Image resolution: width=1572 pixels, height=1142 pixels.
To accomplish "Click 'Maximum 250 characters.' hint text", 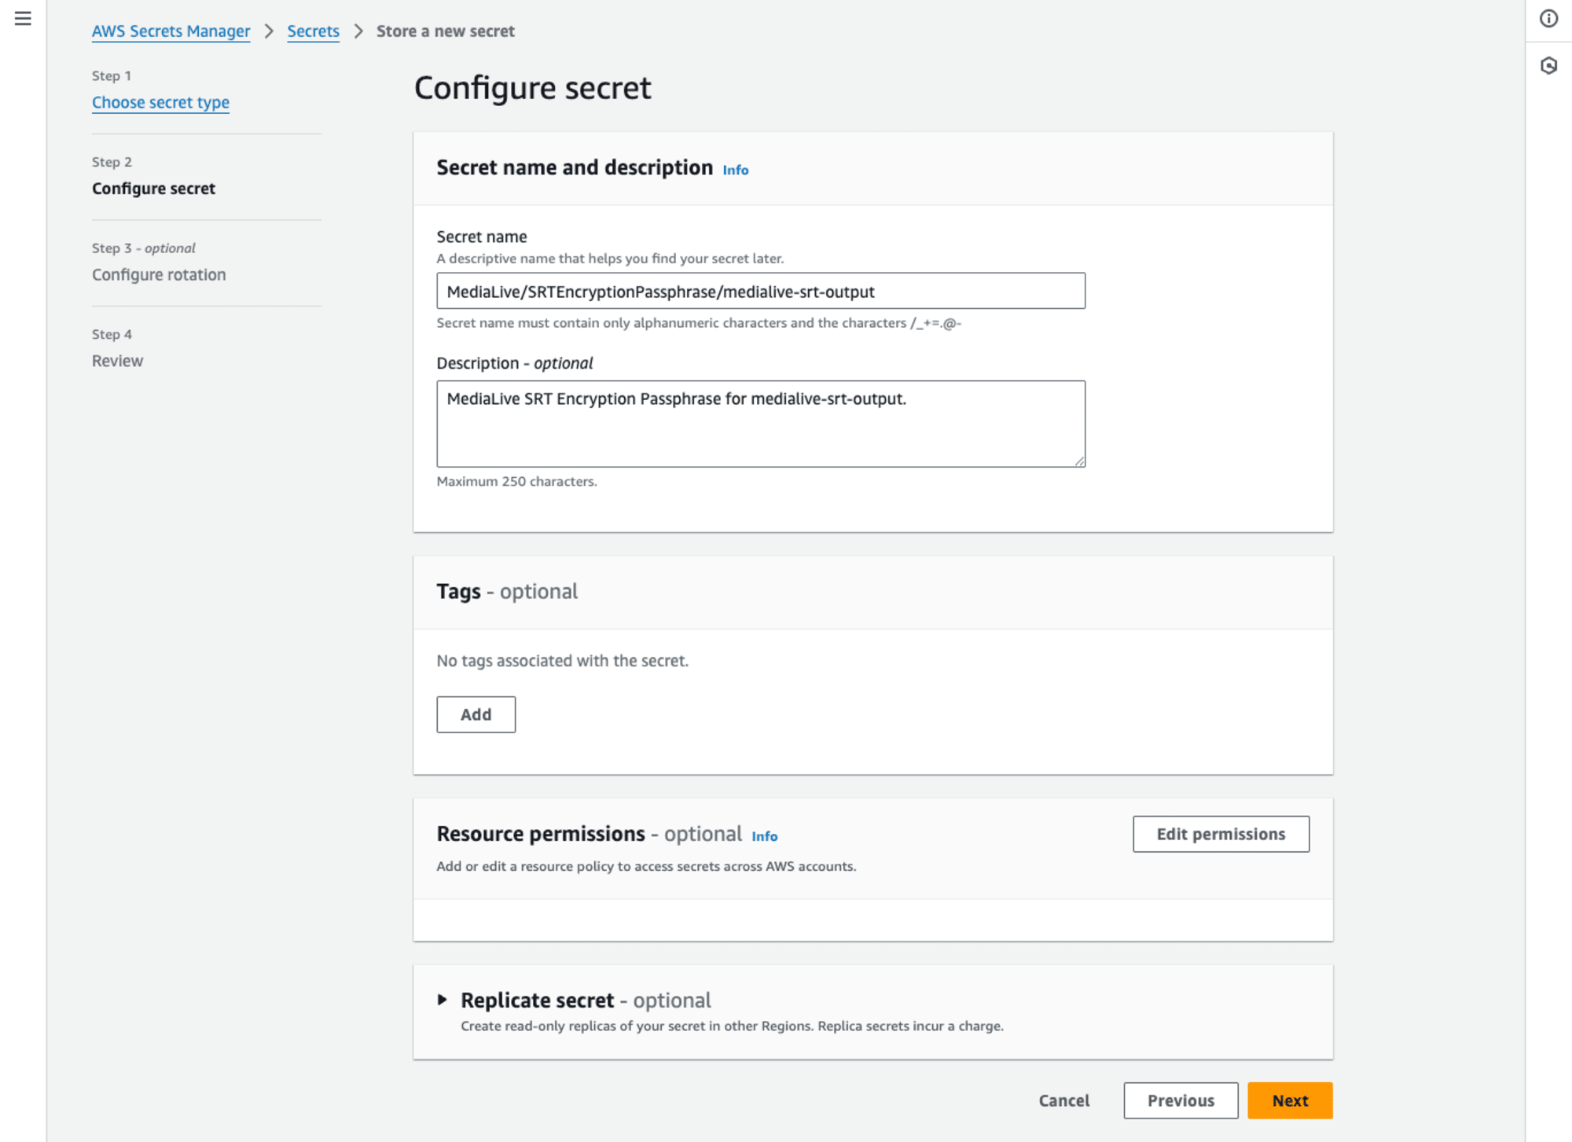I will 516,481.
